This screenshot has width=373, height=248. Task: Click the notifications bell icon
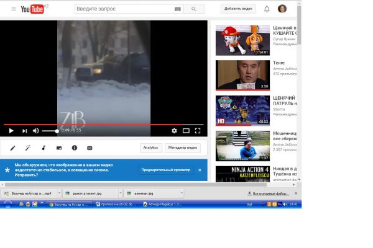[x=267, y=9]
